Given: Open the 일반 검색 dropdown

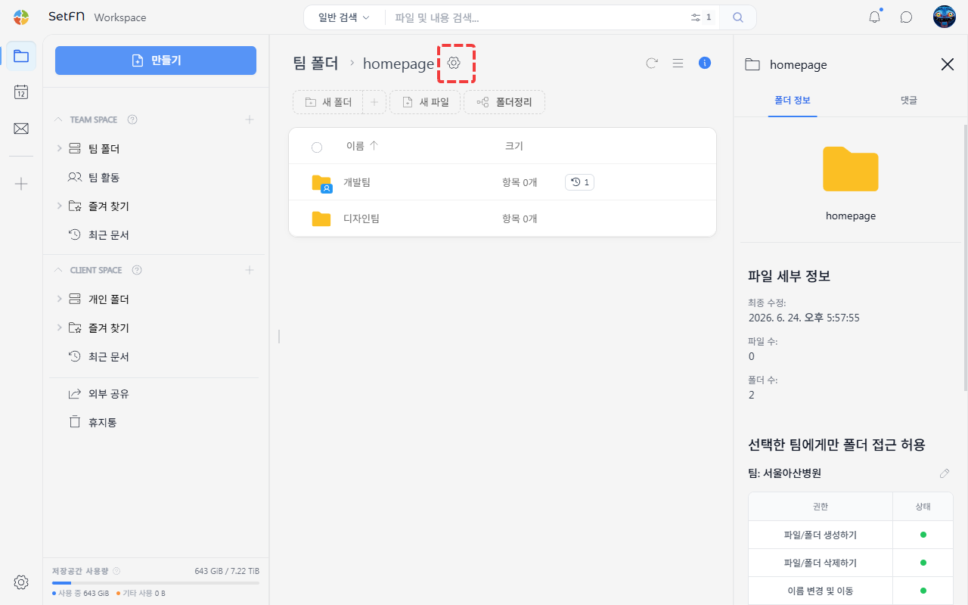Looking at the screenshot, I should tap(344, 17).
